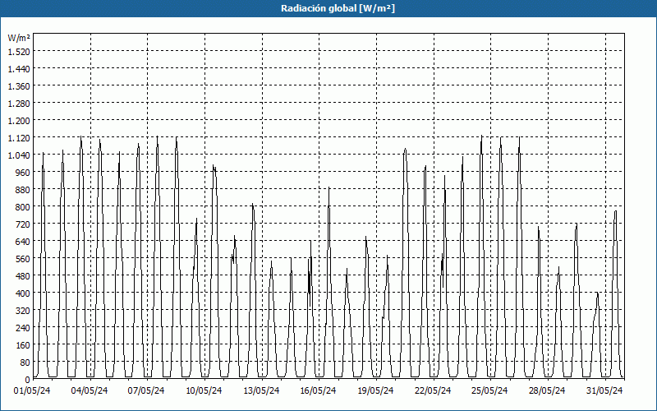
Task: Click the 19/05/24 date label
Action: (375, 390)
